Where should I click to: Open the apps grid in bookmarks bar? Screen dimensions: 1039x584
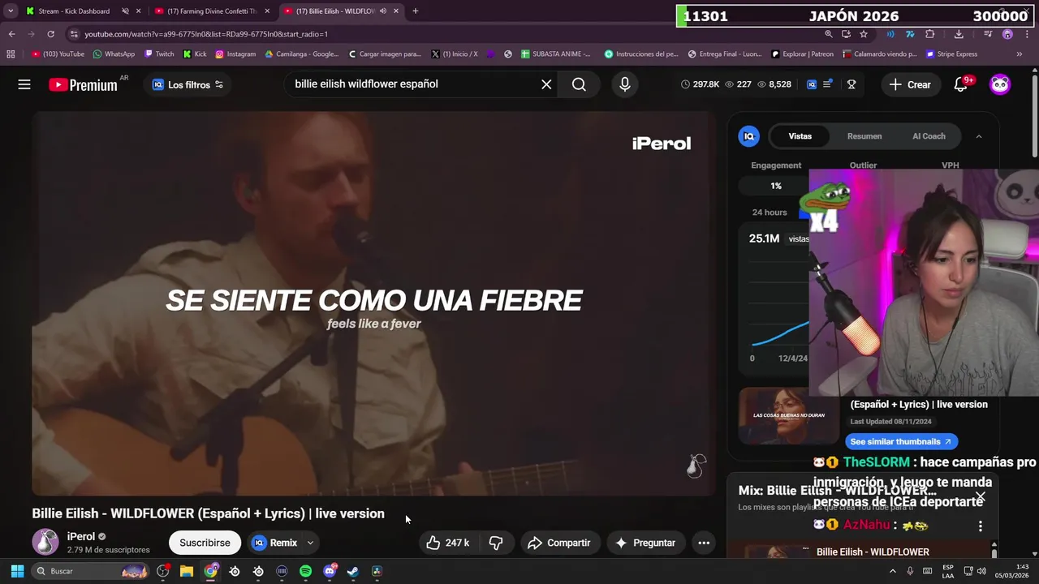click(x=11, y=54)
